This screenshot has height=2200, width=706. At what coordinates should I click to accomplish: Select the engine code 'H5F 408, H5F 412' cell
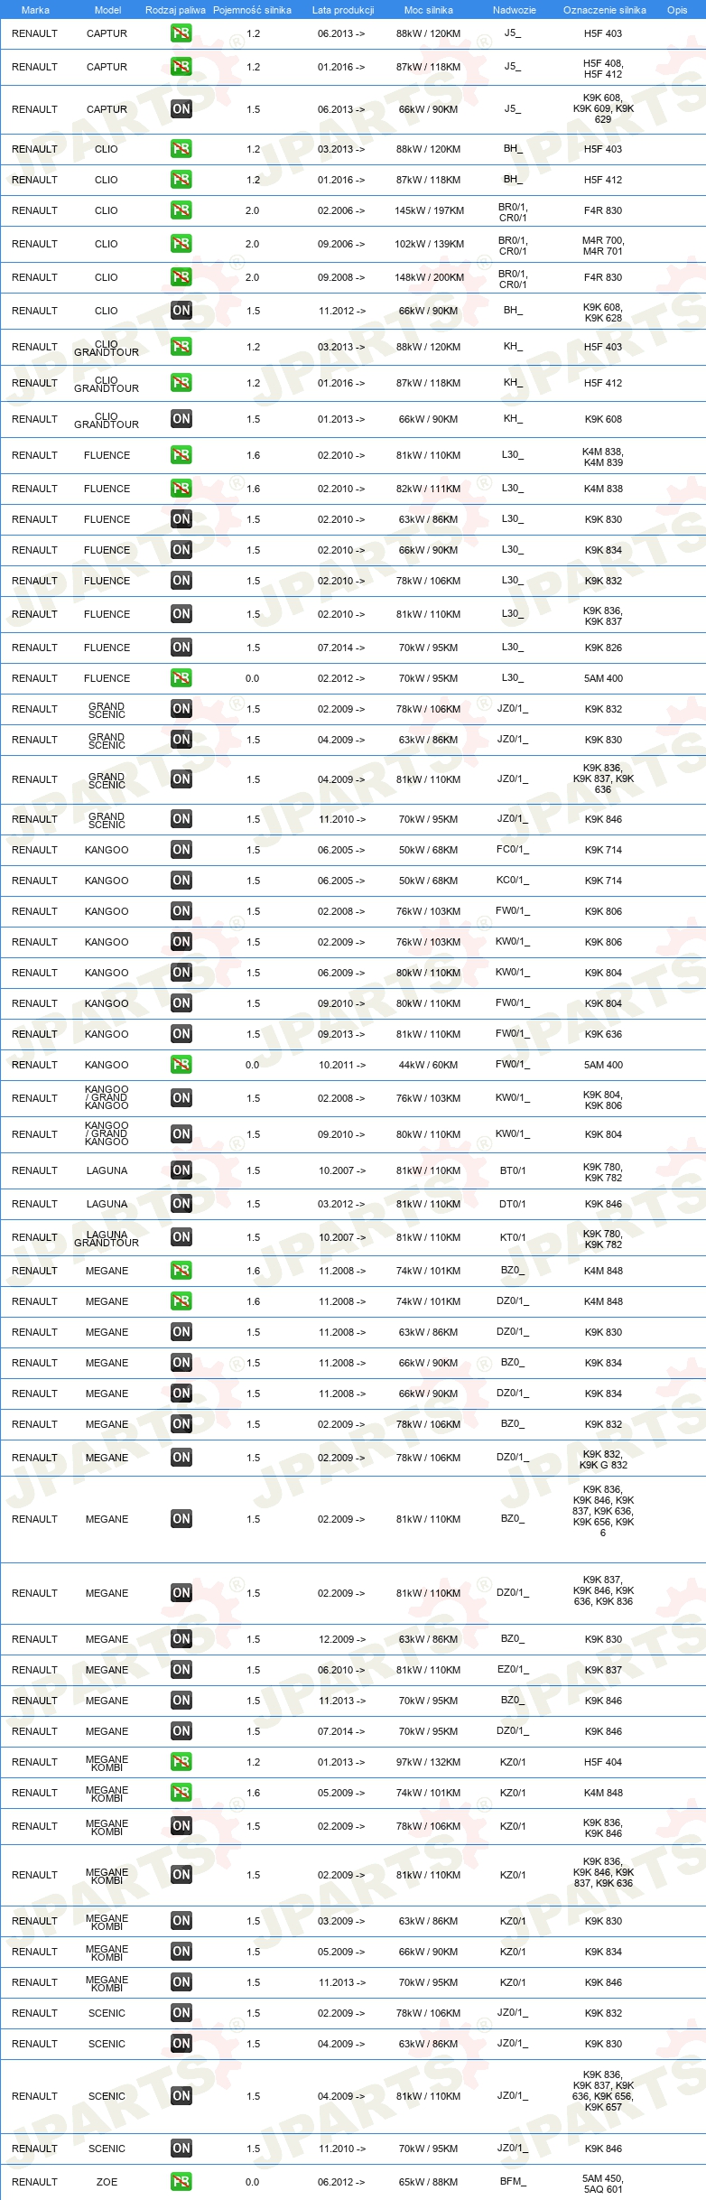(603, 69)
